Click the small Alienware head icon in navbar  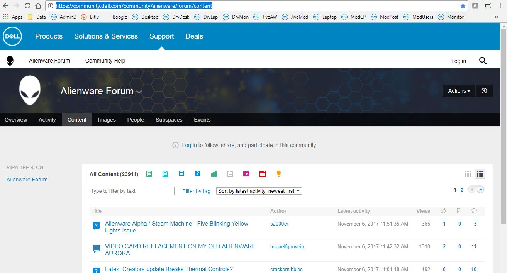click(10, 61)
